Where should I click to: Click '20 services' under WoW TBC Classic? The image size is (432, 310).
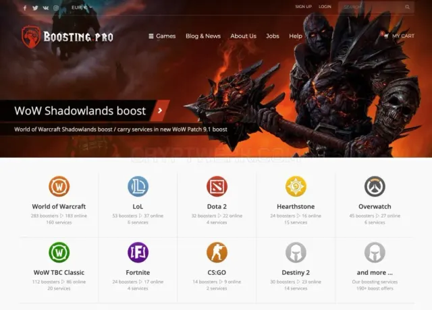coord(59,288)
